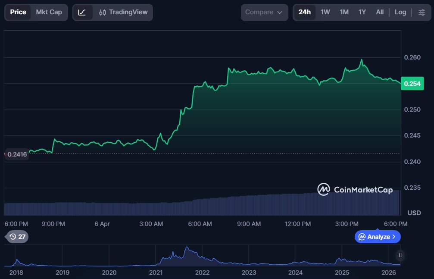Switch to TradingView candlestick chart
This screenshot has height=279, width=434.
coord(123,13)
